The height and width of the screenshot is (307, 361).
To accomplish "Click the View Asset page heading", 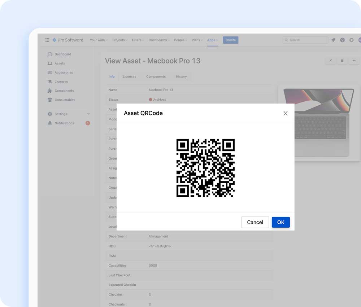I will (153, 61).
